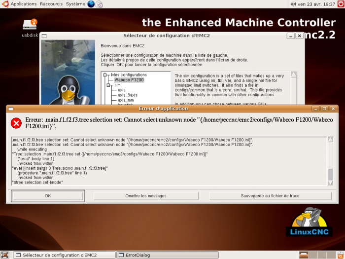Click the "while executing" log line

pos(32,149)
